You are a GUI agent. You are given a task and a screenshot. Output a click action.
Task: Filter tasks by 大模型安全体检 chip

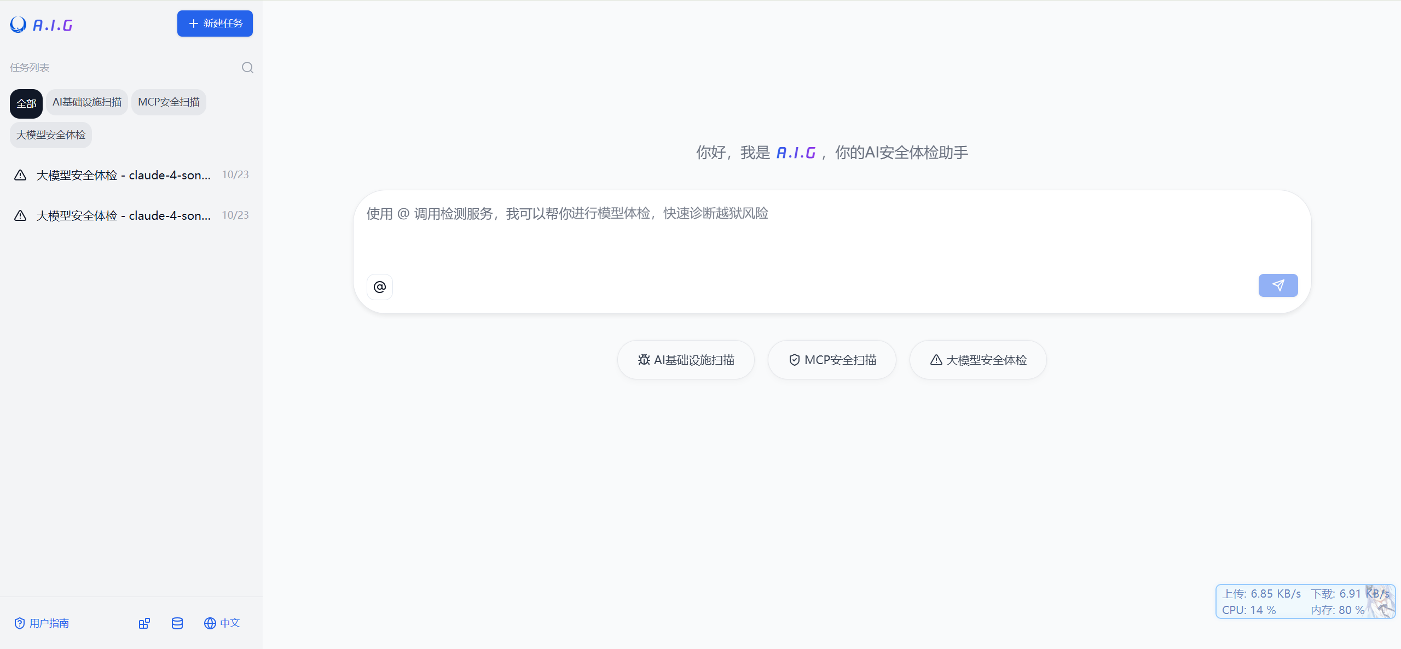(51, 135)
